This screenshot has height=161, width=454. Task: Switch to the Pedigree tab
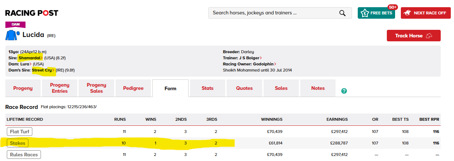click(x=133, y=88)
